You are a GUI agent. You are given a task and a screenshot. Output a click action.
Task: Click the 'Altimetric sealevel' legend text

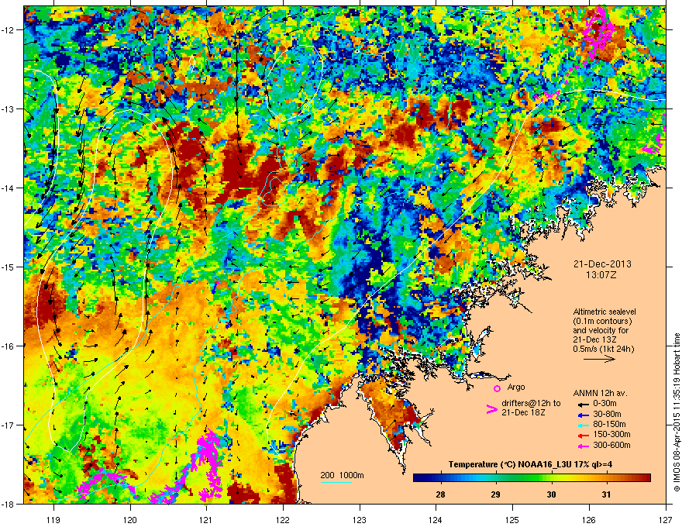pyautogui.click(x=604, y=312)
